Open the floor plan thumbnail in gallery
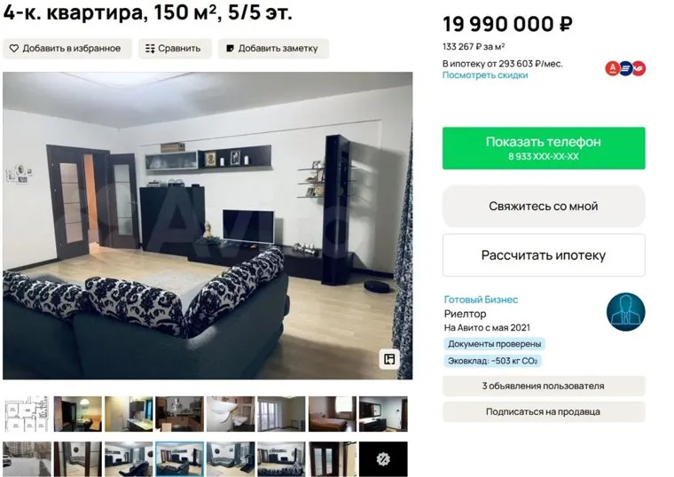The width and height of the screenshot is (674, 477). [27, 414]
